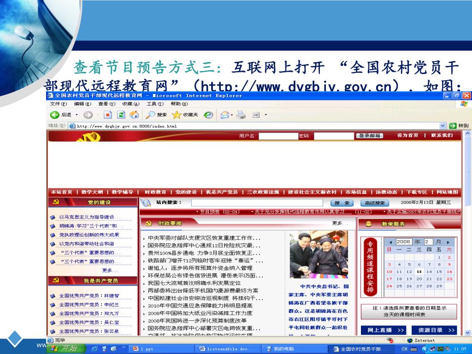Click the 更多 link in 时政要闻

point(340,223)
